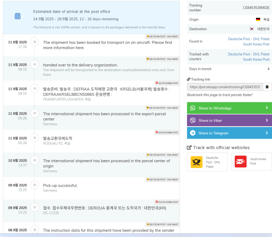Share tracking to Viber
This screenshot has height=237, width=272.
(x=229, y=120)
